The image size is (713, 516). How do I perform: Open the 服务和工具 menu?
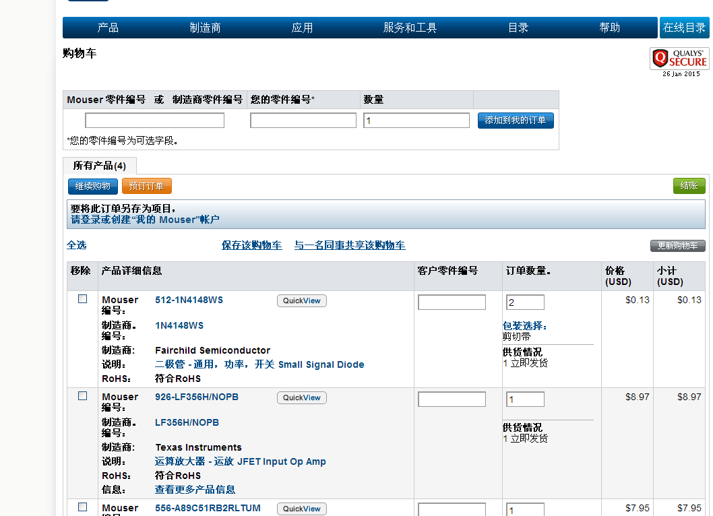pyautogui.click(x=410, y=28)
